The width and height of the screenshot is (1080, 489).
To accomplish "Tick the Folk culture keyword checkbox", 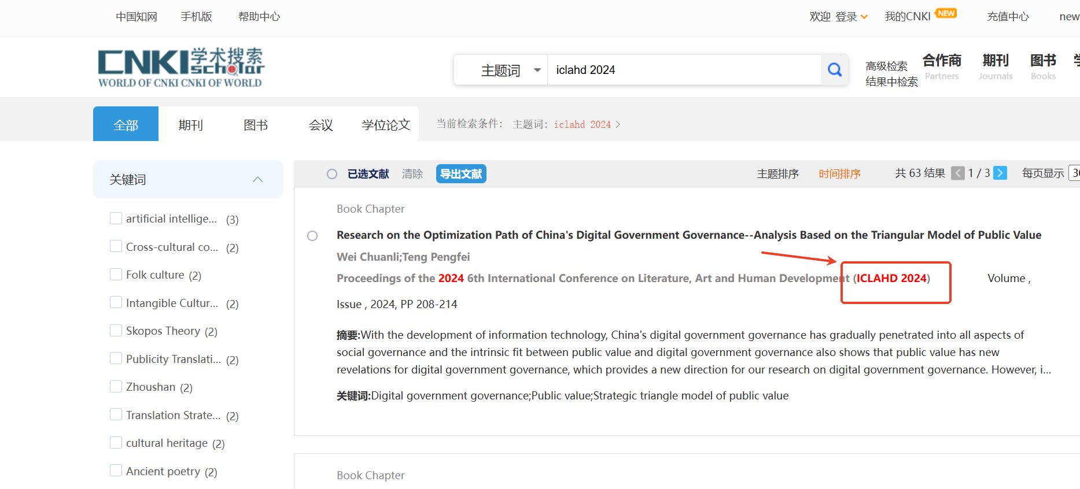I will coord(116,274).
